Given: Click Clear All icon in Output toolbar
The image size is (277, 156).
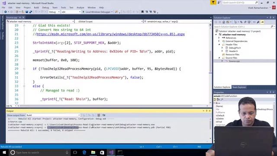Looking at the screenshot, I should [99, 115].
